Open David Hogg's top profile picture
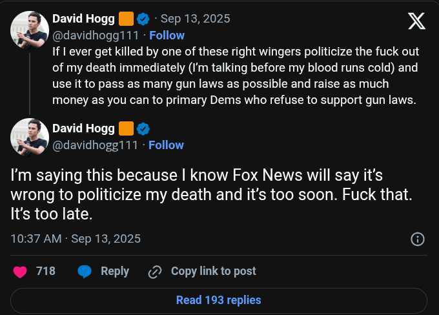 click(30, 30)
